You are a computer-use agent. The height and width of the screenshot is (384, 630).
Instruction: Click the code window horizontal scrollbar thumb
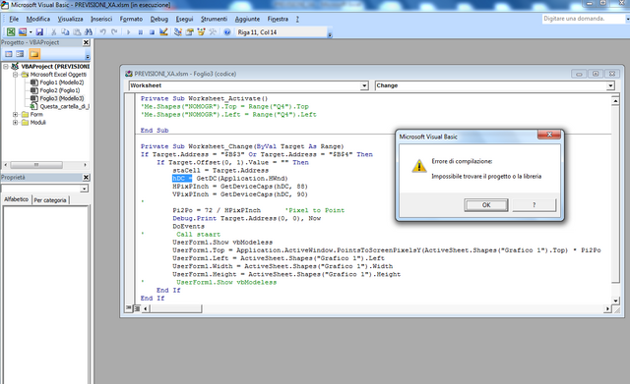click(x=175, y=308)
